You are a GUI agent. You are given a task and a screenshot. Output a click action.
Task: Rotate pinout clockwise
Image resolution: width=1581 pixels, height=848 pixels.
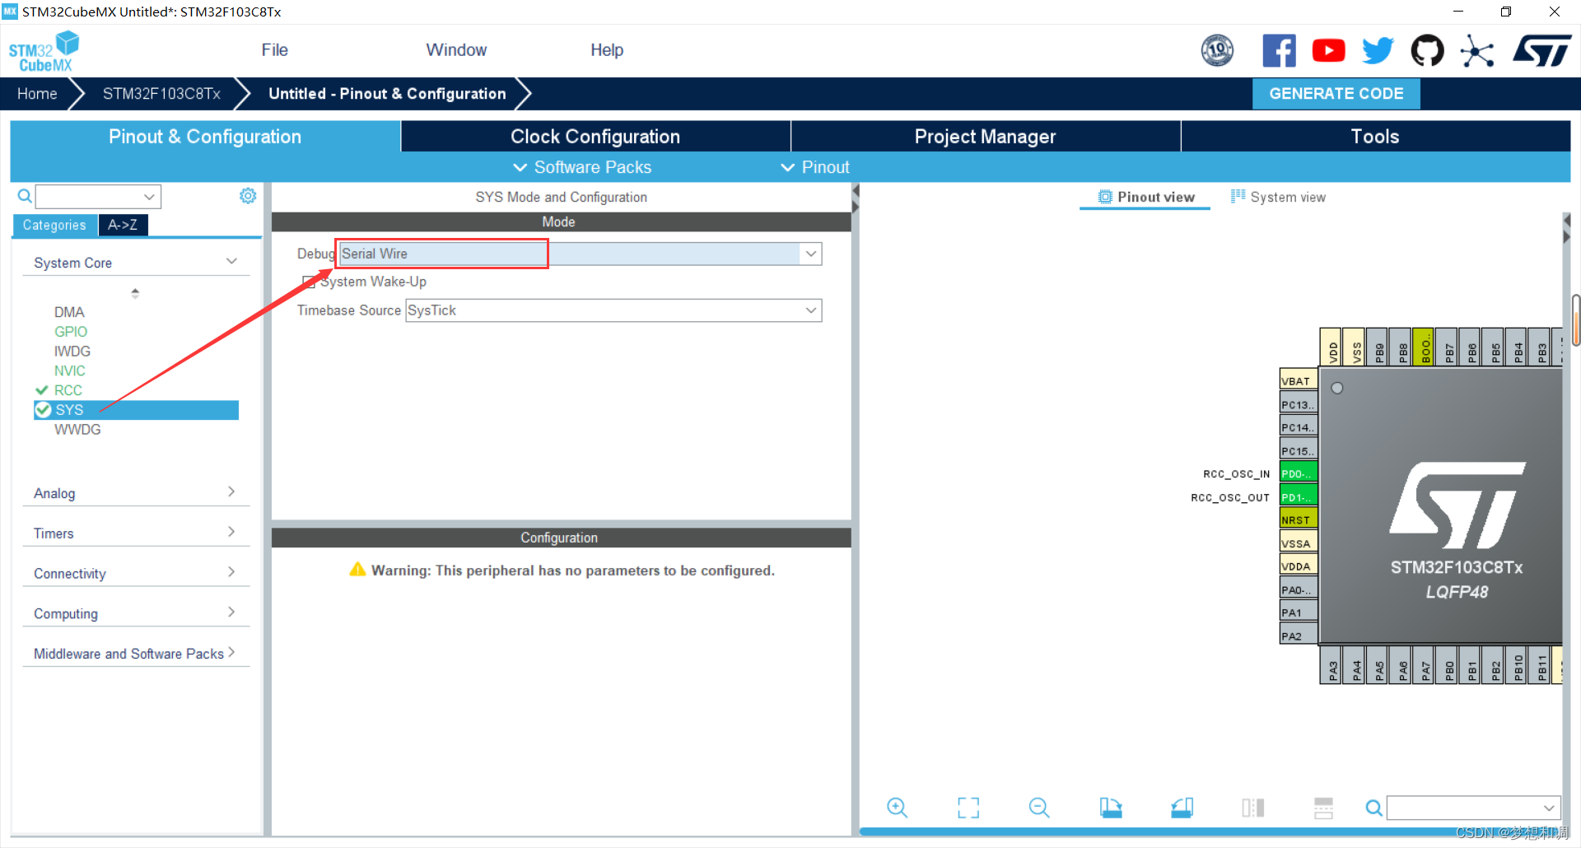tap(1111, 808)
